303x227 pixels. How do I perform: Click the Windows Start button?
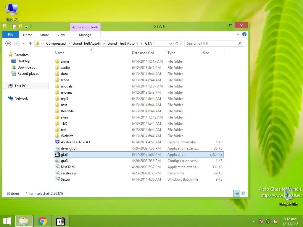pyautogui.click(x=7, y=221)
